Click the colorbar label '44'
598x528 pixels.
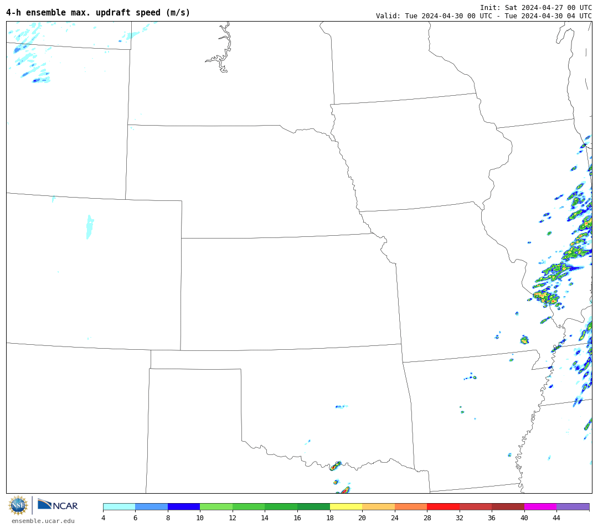click(x=557, y=517)
